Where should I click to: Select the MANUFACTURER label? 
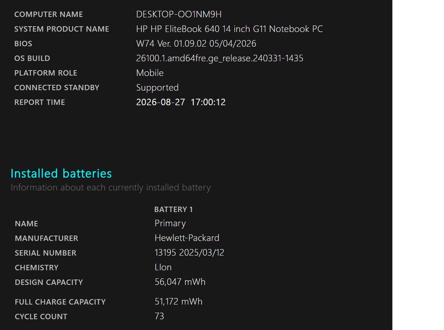point(46,238)
